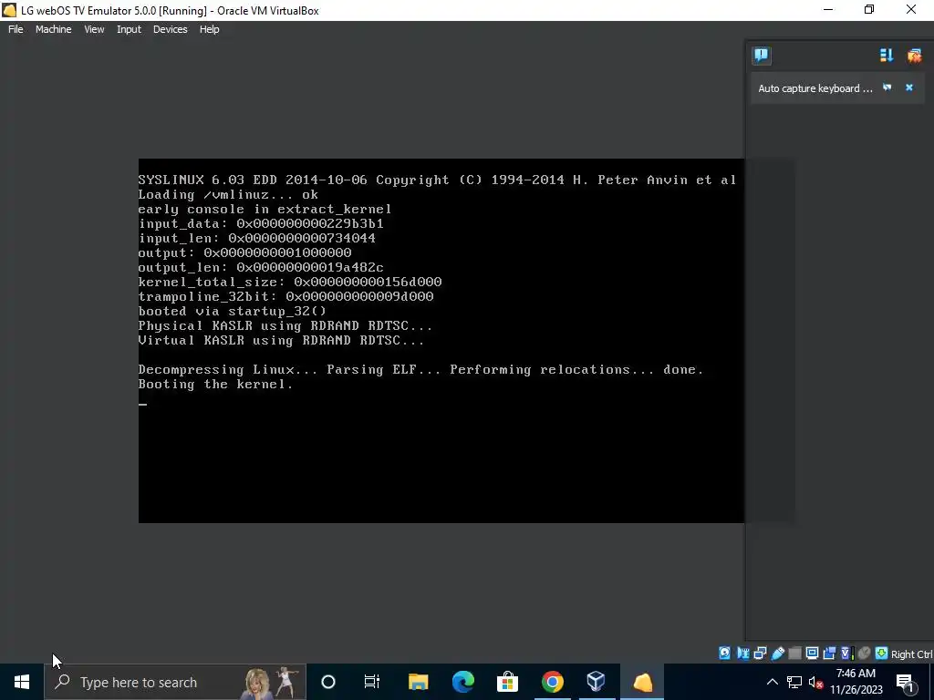Image resolution: width=934 pixels, height=700 pixels.
Task: Click the audio status bar icon
Action: (x=742, y=653)
